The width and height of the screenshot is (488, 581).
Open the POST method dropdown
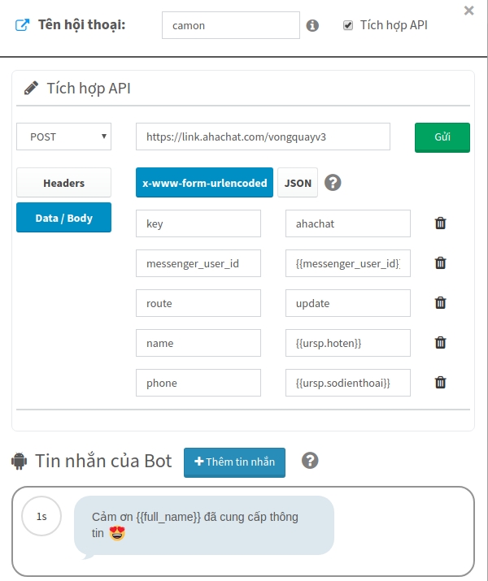[x=63, y=137]
